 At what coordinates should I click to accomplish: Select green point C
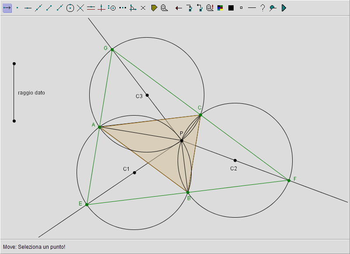pyautogui.click(x=200, y=115)
